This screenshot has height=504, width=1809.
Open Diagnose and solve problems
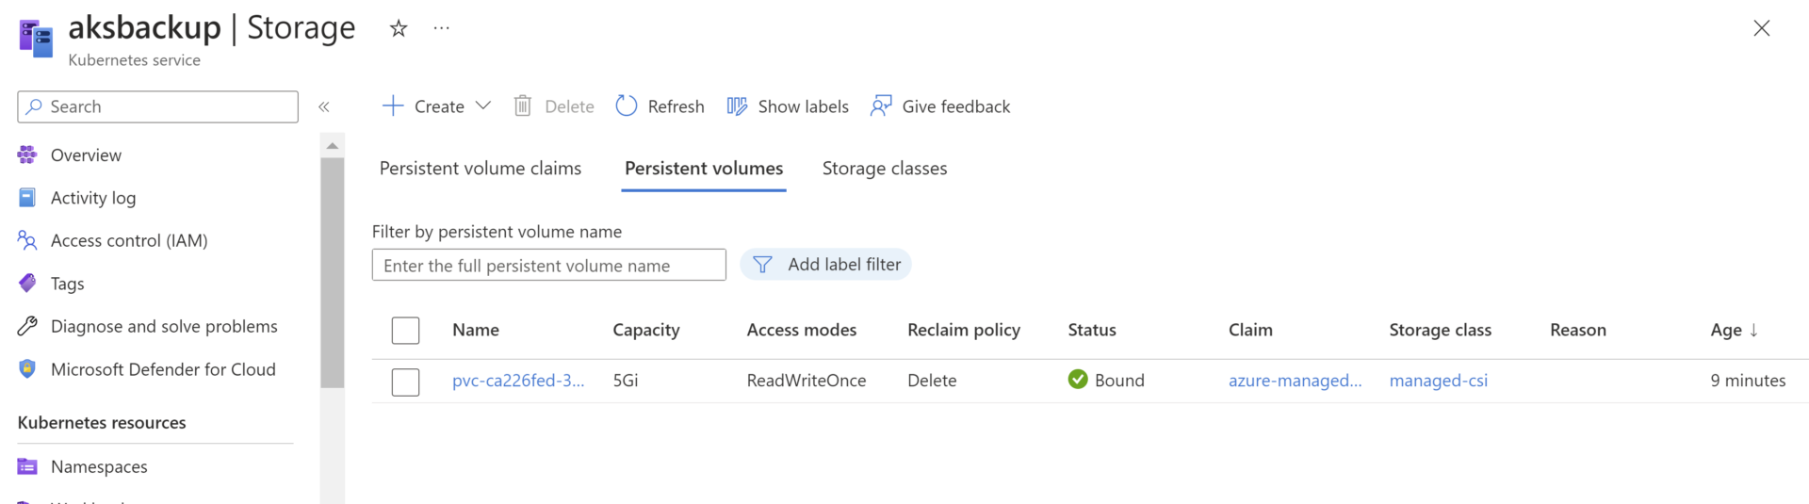pos(164,326)
